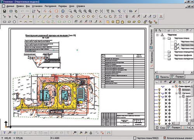Click the Undo arrow icon
This screenshot has width=194, height=140.
pyautogui.click(x=22, y=11)
